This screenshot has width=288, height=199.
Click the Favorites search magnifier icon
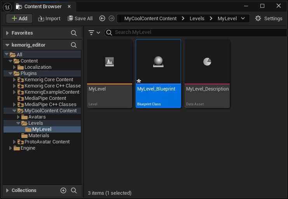coord(74,33)
